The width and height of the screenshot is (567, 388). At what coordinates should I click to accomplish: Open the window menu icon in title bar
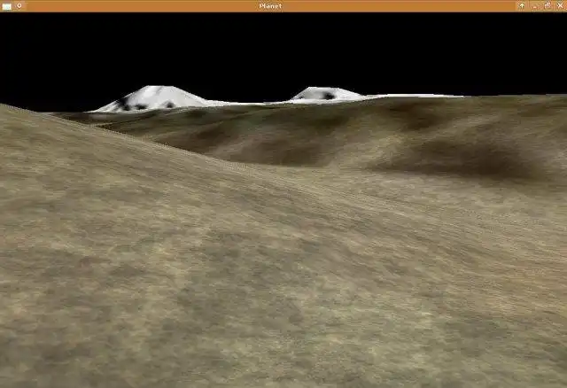pos(6,6)
